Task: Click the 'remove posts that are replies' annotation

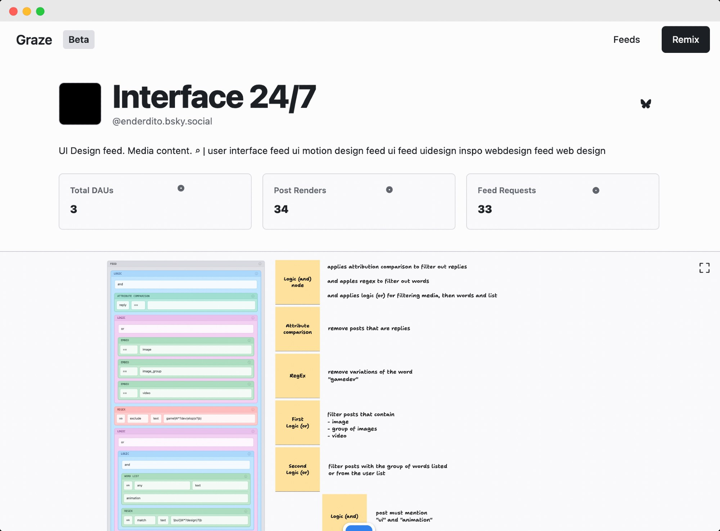Action: click(x=369, y=328)
